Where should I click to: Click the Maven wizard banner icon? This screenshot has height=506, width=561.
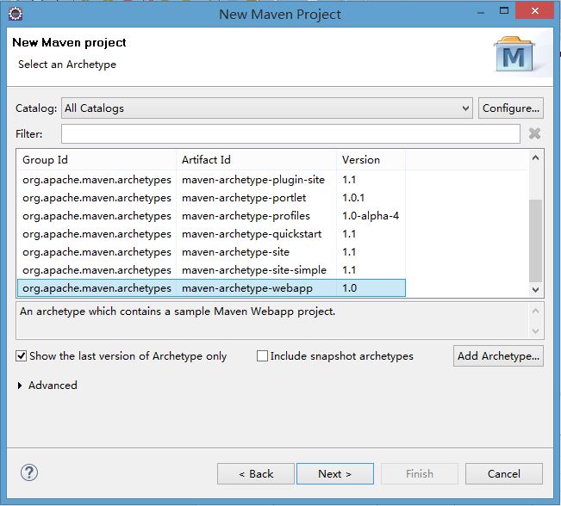click(516, 56)
